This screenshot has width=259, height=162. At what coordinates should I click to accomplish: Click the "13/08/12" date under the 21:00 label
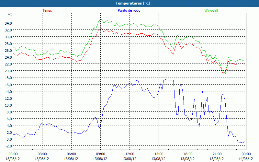217,159
